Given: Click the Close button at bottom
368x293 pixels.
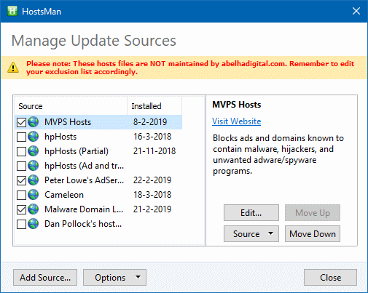Looking at the screenshot, I should pos(330,278).
